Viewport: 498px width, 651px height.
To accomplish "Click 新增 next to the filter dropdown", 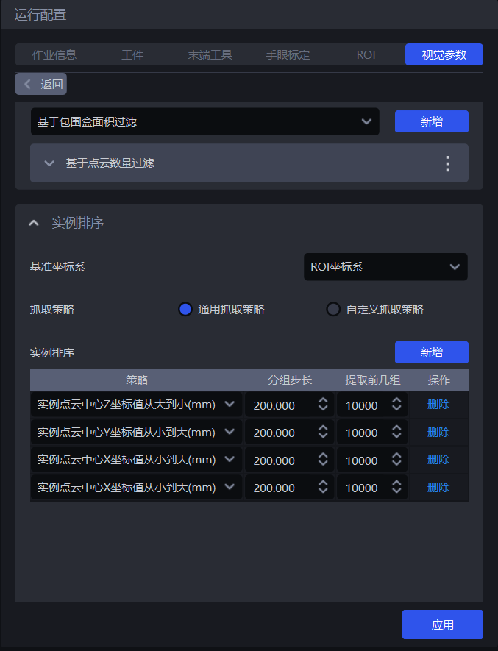I will (431, 122).
